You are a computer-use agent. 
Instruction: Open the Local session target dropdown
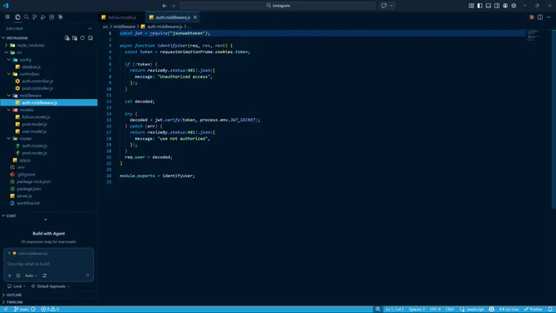16,286
